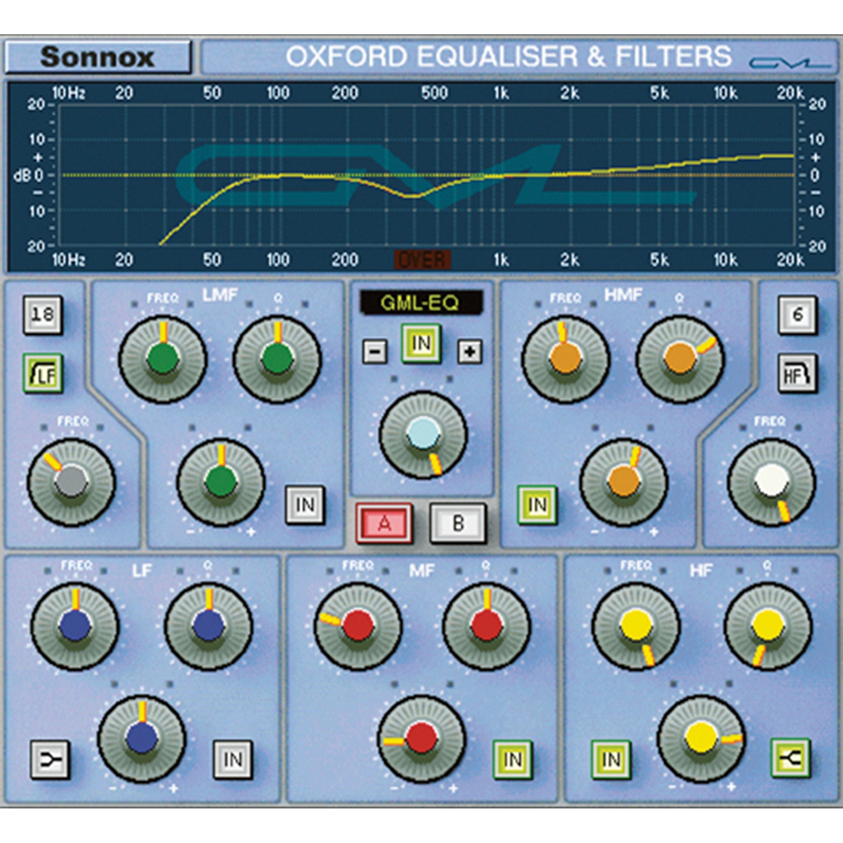The image size is (843, 843).
Task: Click the EQ curve frequency graph
Action: click(425, 175)
